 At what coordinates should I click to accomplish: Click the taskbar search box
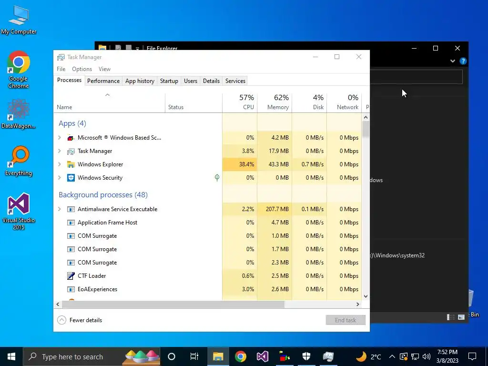(91, 356)
